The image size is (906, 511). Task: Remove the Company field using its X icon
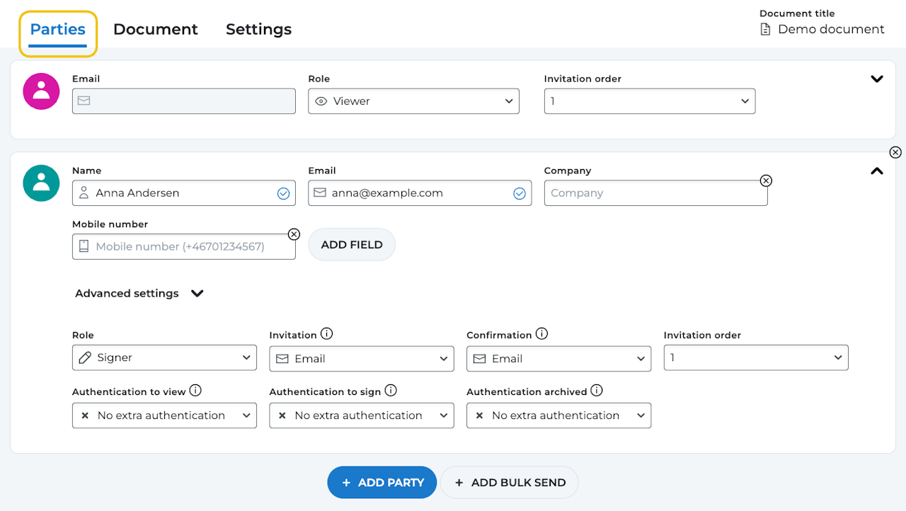pos(765,180)
